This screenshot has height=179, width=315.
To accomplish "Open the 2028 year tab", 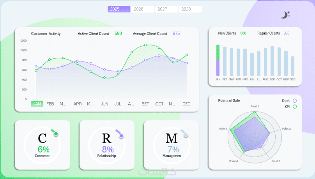I will [190, 9].
